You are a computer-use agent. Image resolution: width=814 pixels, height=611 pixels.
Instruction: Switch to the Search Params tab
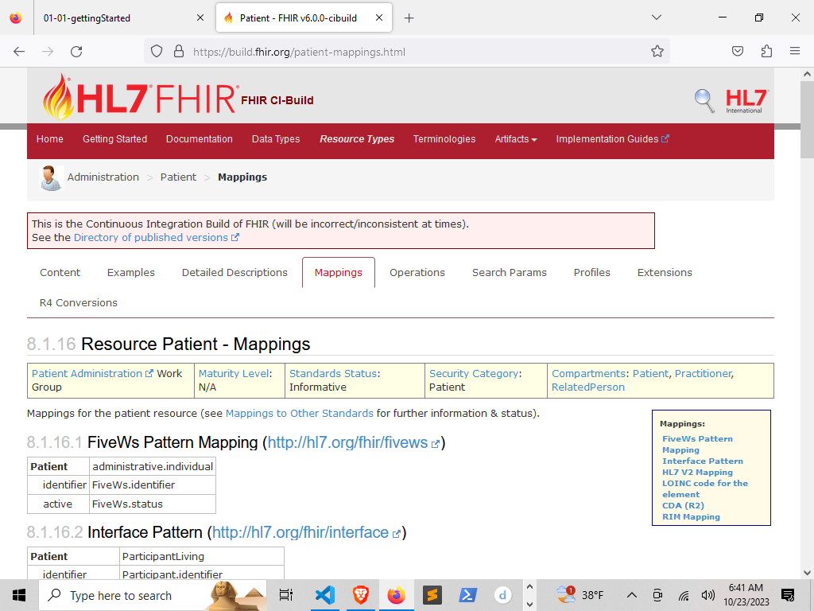point(510,273)
